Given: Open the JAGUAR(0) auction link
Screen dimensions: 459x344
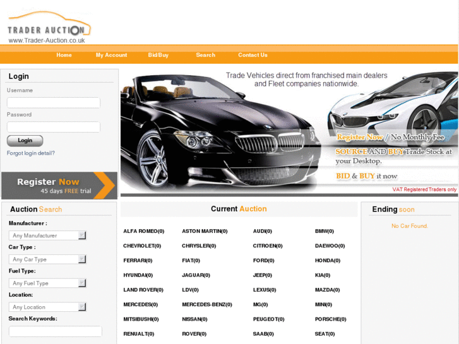Looking at the screenshot, I should 196,275.
